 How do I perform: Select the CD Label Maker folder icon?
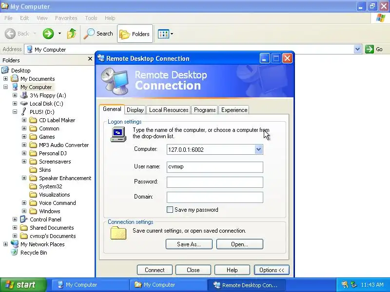(x=33, y=120)
